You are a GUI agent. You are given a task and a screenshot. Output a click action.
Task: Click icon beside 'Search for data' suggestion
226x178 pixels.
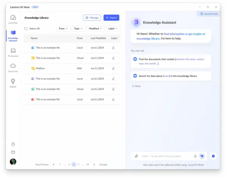[x=135, y=76]
